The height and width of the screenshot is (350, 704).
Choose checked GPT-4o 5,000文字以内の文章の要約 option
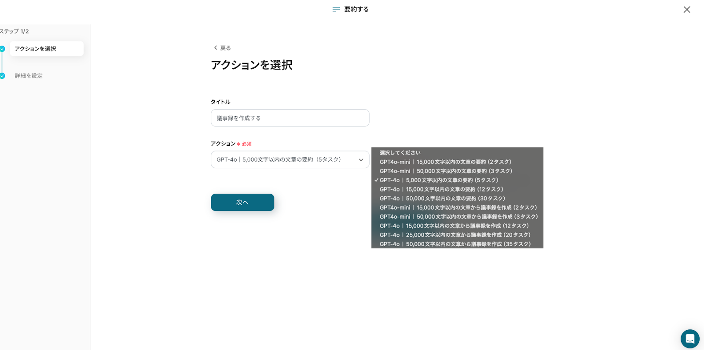pyautogui.click(x=439, y=181)
